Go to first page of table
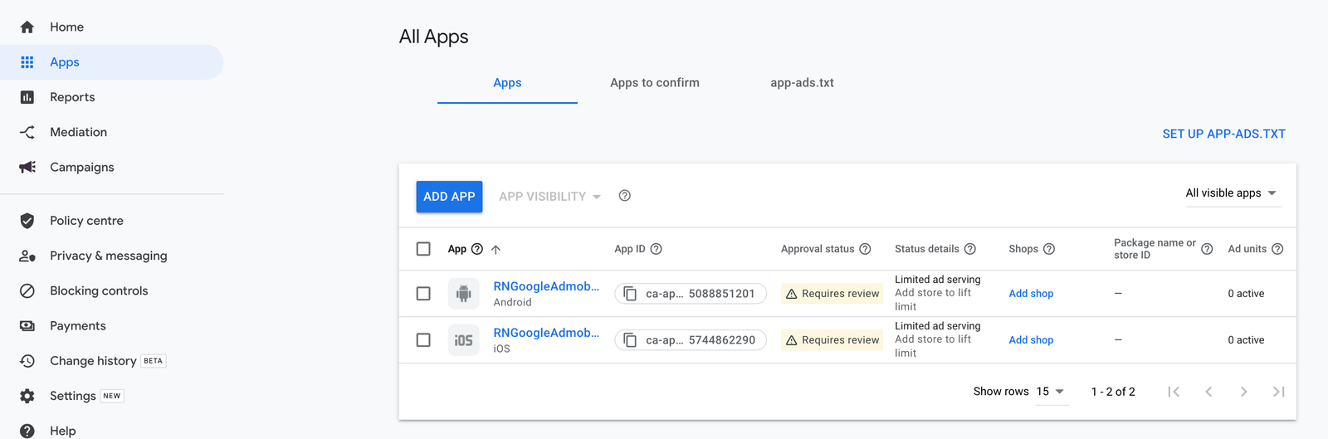Viewport: 1328px width, 439px height. coord(1174,392)
